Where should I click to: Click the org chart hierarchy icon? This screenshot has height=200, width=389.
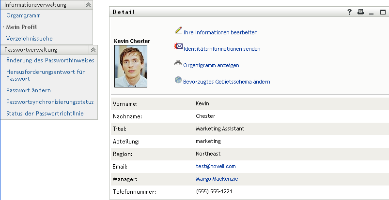(x=178, y=64)
